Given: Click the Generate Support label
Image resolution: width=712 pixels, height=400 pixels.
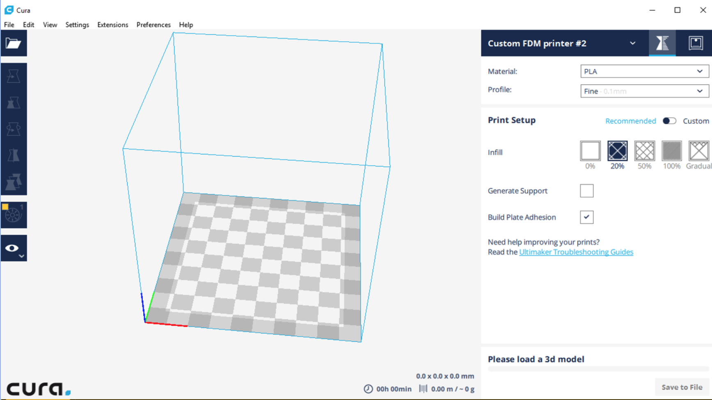Looking at the screenshot, I should coord(518,191).
